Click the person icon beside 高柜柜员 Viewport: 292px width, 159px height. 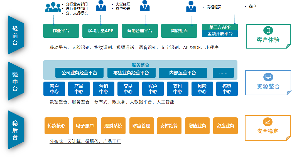[191, 7]
